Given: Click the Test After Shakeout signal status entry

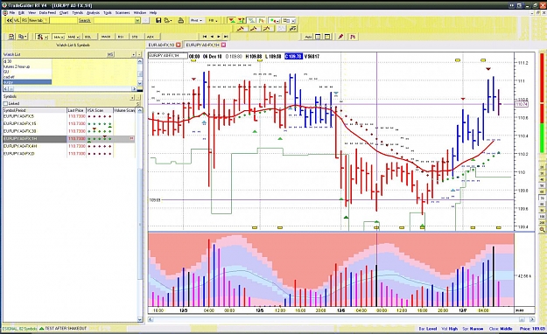Looking at the screenshot, I should tap(63, 329).
